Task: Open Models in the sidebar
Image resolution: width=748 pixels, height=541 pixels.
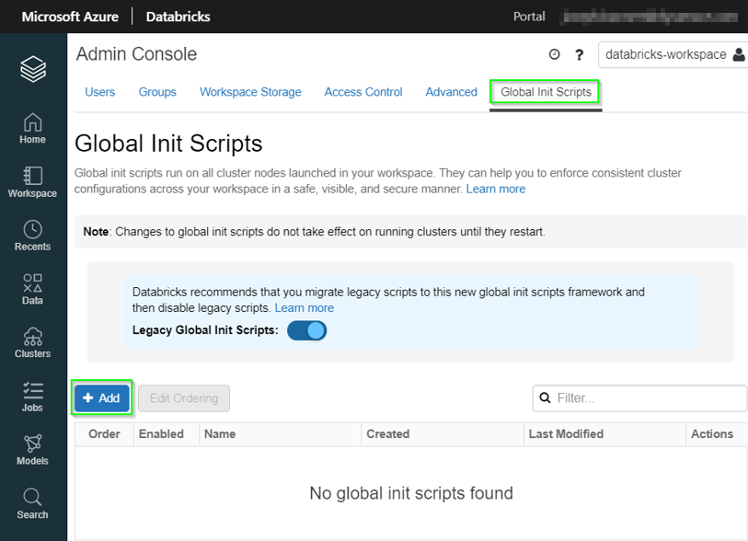Action: click(32, 449)
